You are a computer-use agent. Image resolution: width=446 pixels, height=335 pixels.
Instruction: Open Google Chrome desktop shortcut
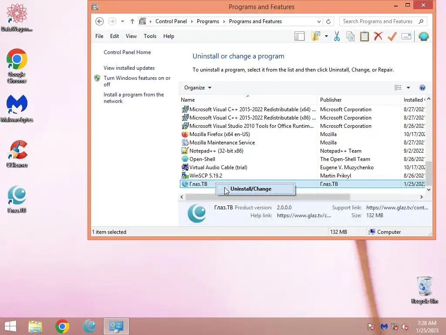[x=17, y=66]
